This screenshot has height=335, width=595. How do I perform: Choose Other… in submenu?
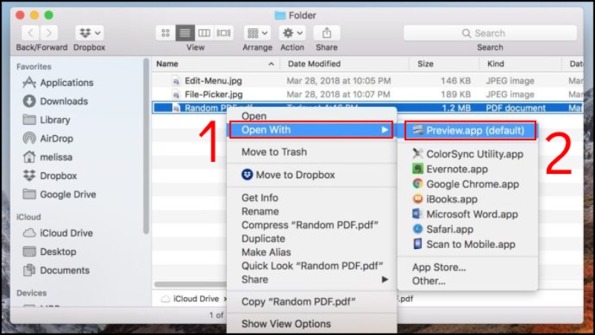[x=468, y=282]
